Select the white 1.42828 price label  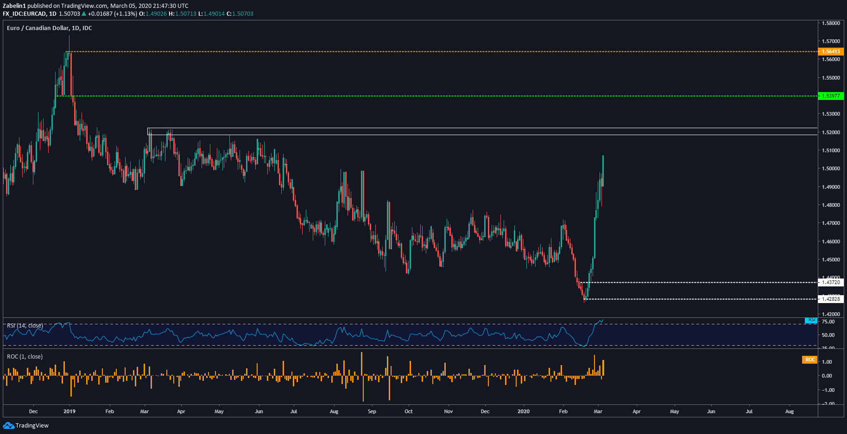point(831,299)
